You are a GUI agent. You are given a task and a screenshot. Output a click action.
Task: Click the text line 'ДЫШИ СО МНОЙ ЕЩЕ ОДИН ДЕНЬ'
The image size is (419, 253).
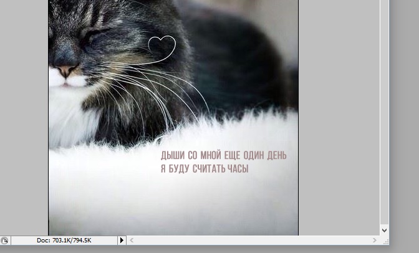tap(224, 155)
